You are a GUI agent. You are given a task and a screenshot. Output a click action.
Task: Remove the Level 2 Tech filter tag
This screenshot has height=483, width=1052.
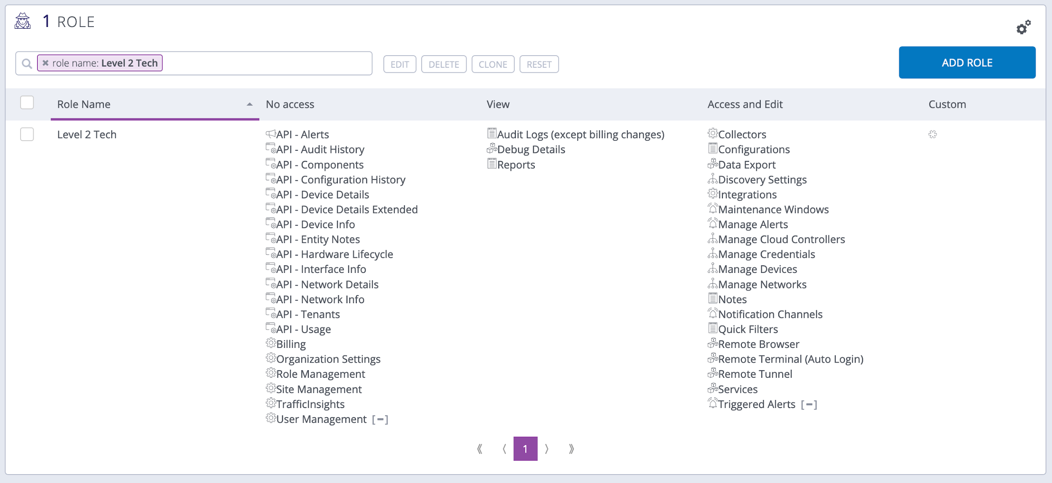coord(45,63)
